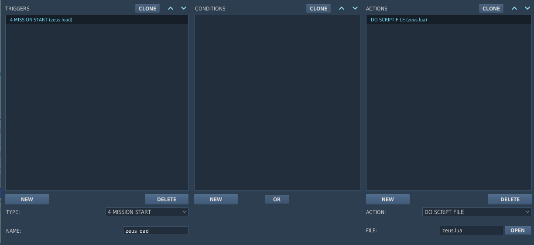Move trigger up with Triggers up arrow
534x245 pixels.
tap(171, 8)
